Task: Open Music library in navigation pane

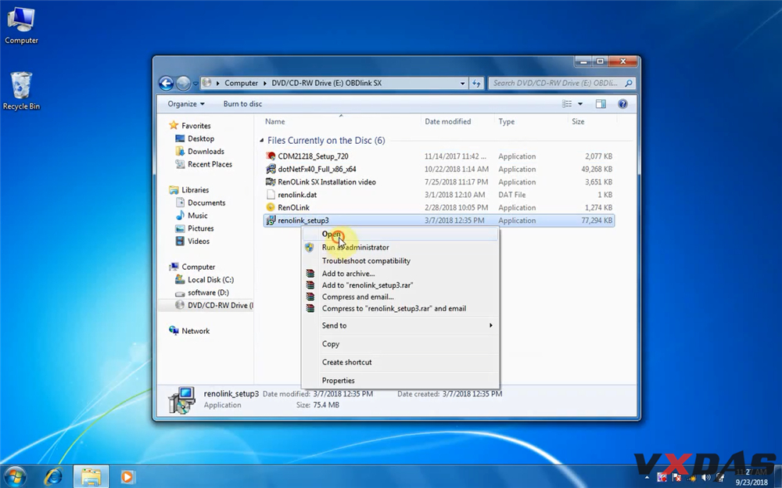Action: pos(198,216)
